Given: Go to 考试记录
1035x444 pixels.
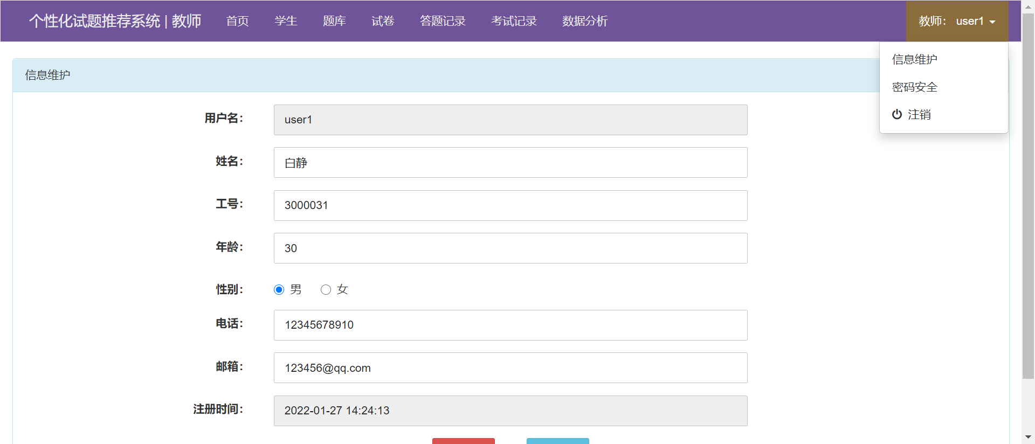Looking at the screenshot, I should (514, 21).
